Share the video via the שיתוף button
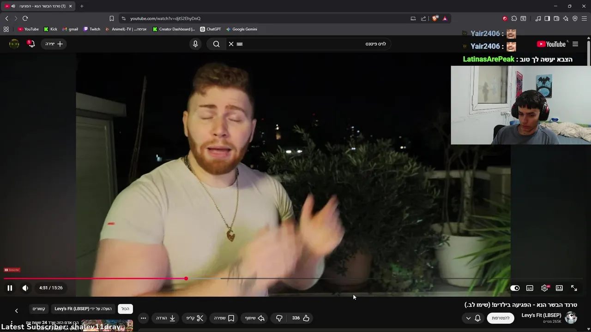The height and width of the screenshot is (332, 591). 254,318
